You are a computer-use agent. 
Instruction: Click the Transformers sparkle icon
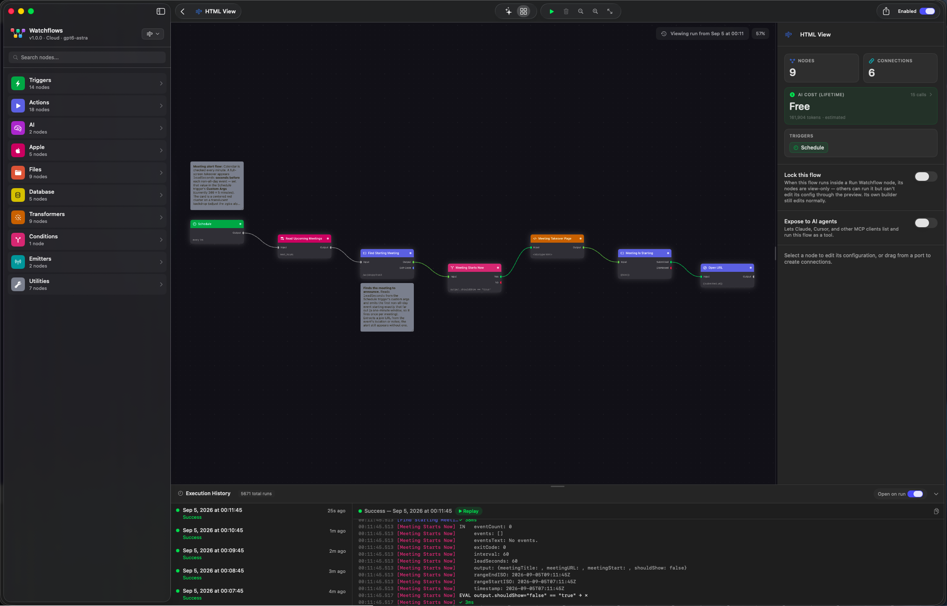[x=18, y=217]
